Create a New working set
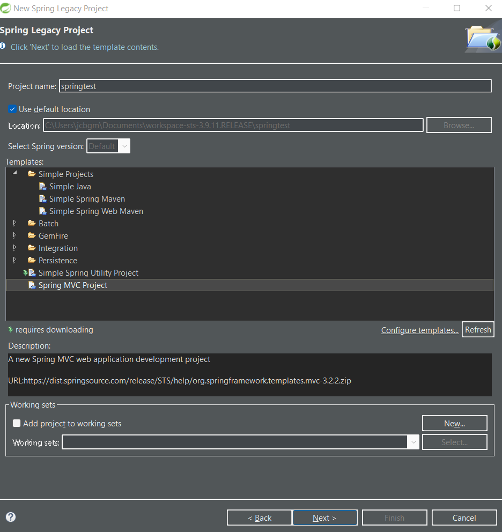The image size is (502, 532). point(454,424)
